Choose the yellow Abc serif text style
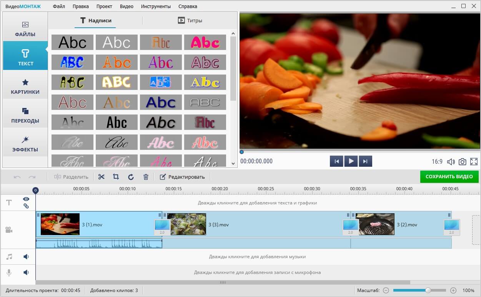This screenshot has width=481, height=297. click(205, 82)
